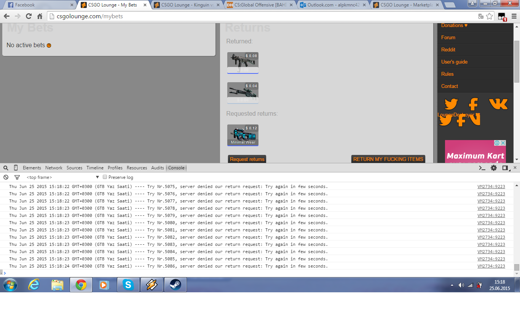520x314 pixels.
Task: Click the ad info icon
Action: [497, 143]
